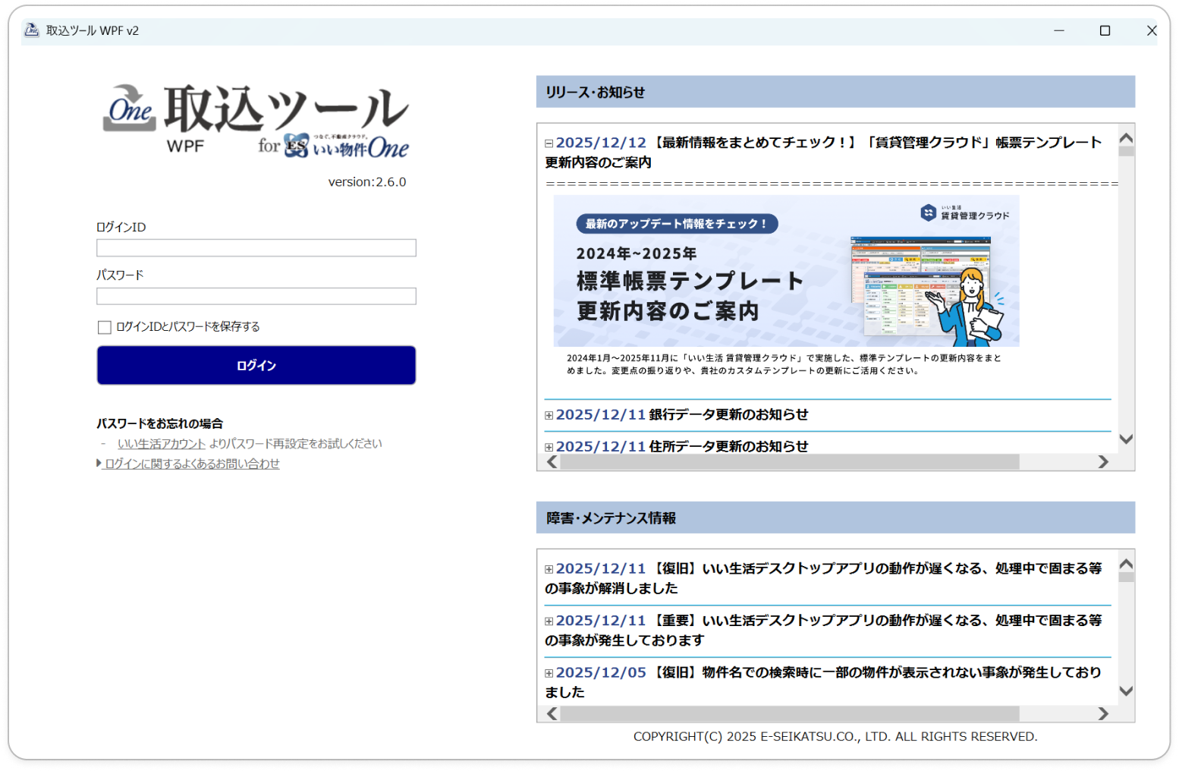Click release news horizontal scrollbar thumb
Image resolution: width=1179 pixels, height=771 pixels.
790,462
